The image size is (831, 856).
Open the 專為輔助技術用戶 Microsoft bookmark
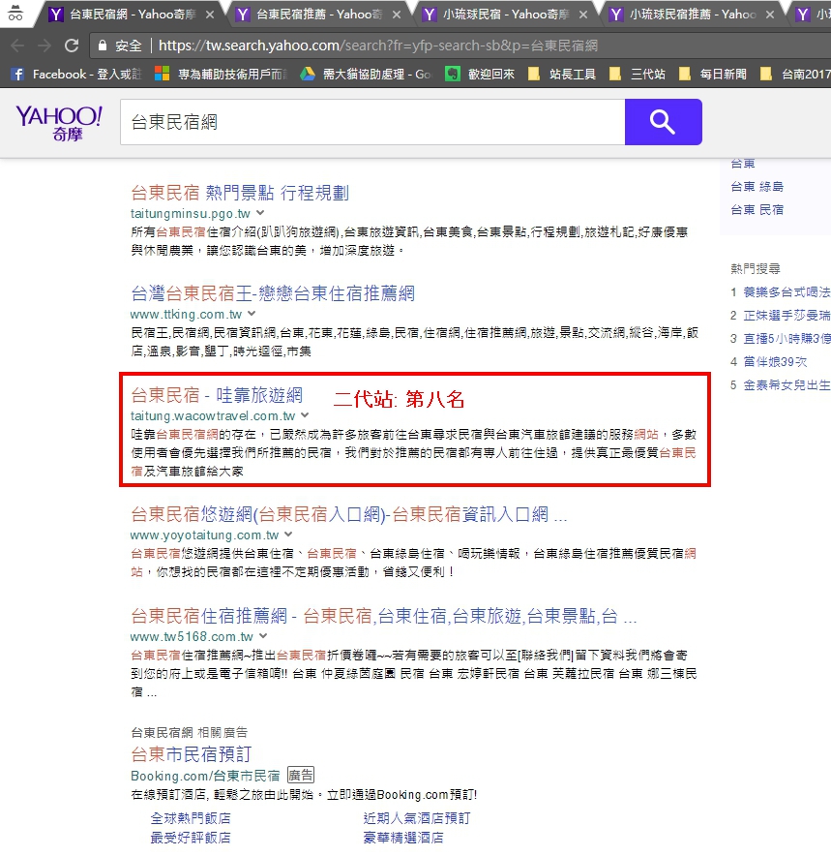pos(222,75)
